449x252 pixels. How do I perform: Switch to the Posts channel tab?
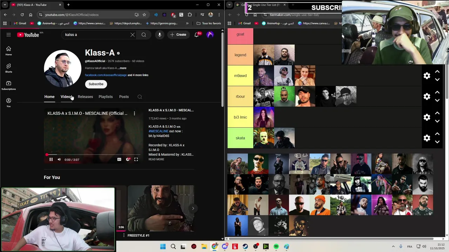pyautogui.click(x=124, y=97)
